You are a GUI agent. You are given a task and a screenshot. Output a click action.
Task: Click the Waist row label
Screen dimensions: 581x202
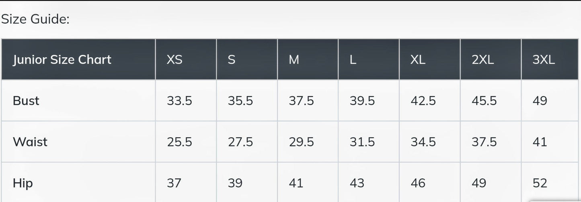point(30,142)
